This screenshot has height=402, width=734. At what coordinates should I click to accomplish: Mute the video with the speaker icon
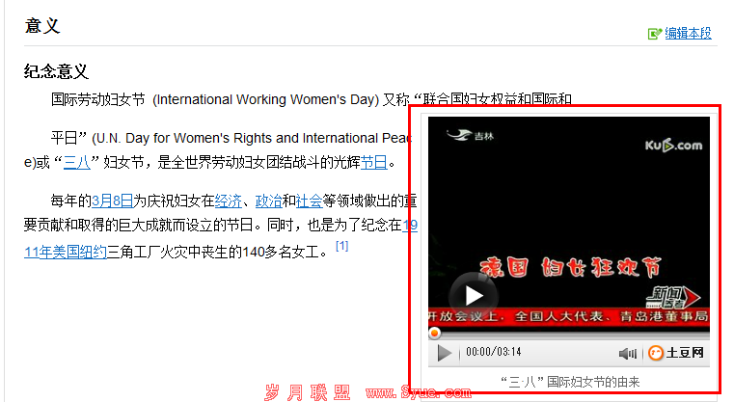pos(628,354)
